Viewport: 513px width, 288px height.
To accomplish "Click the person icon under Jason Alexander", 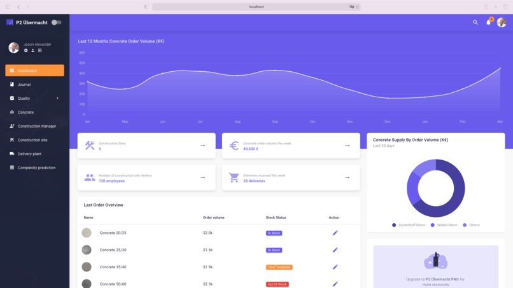I will (32, 50).
